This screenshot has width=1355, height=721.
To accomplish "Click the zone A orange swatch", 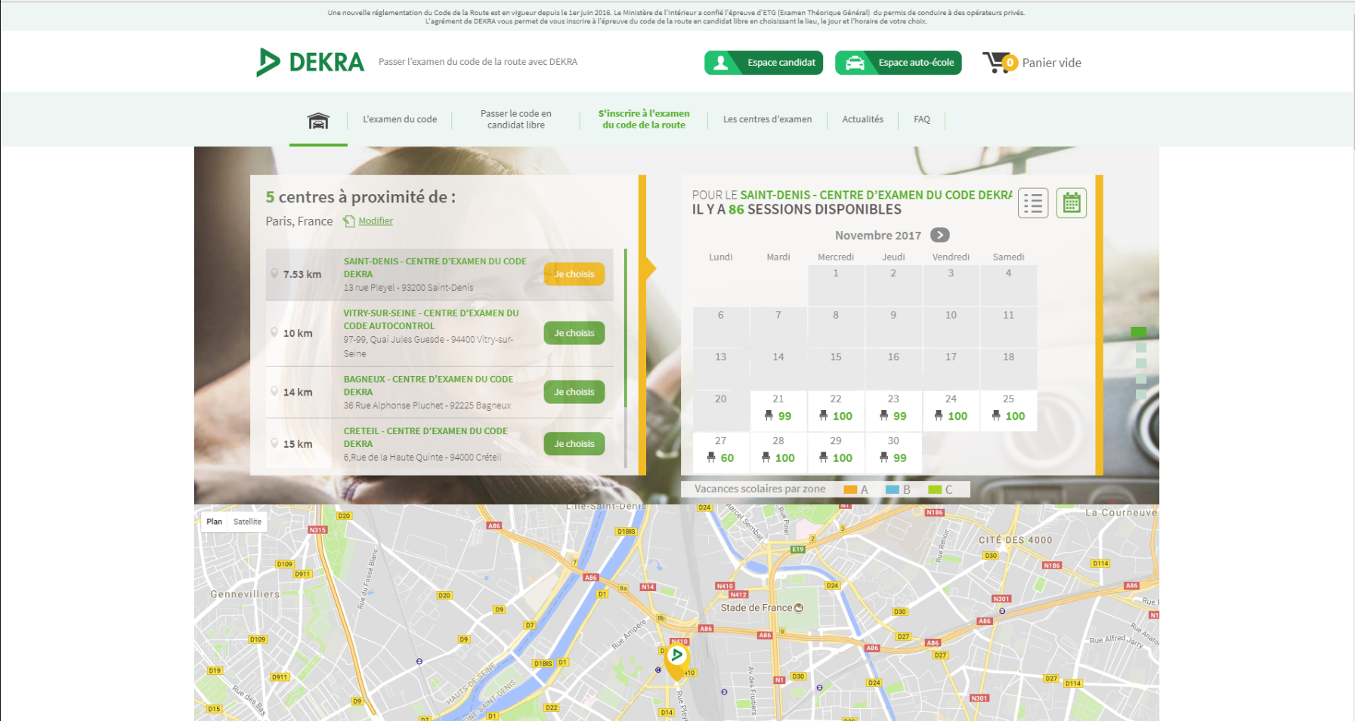I will tap(850, 489).
